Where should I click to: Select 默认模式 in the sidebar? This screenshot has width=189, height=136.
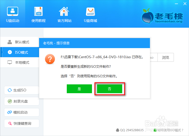(x=20, y=42)
